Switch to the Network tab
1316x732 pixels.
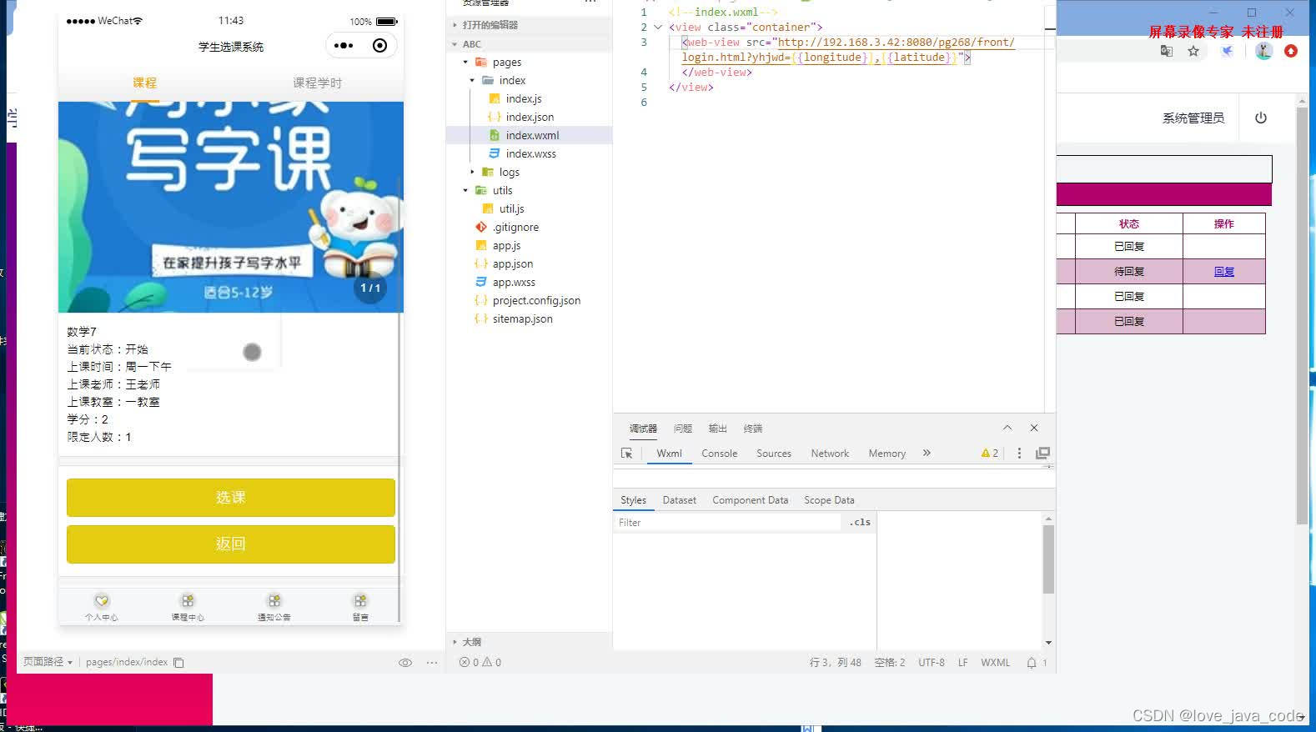tap(830, 454)
